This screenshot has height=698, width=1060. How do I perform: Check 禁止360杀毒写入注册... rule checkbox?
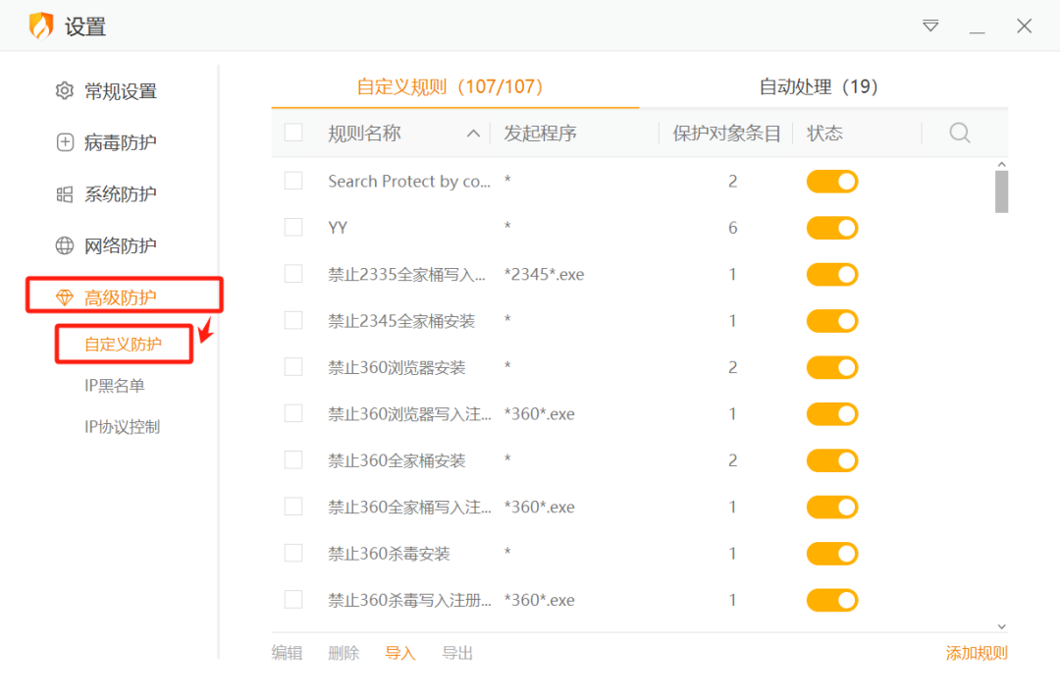293,600
